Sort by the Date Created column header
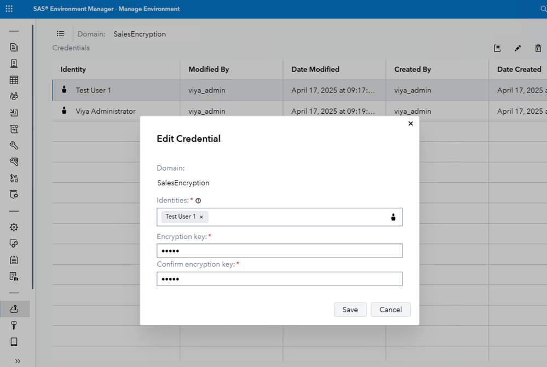Image resolution: width=547 pixels, height=367 pixels. [x=519, y=69]
